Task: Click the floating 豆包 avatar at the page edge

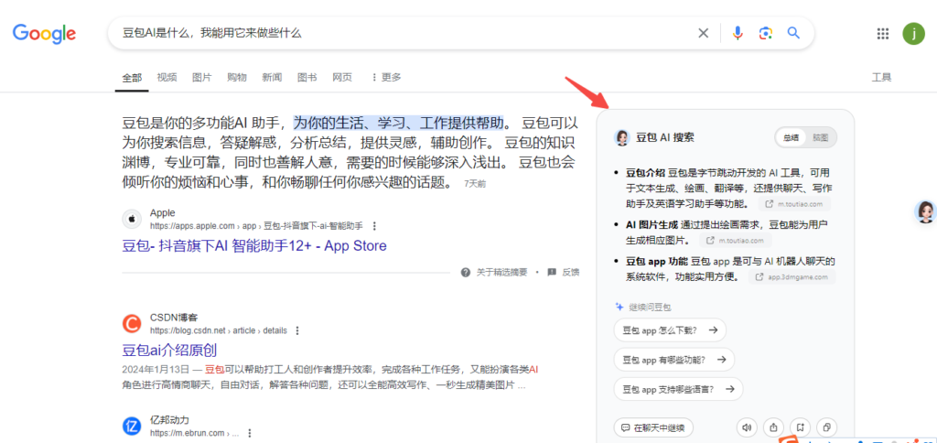Action: (x=926, y=212)
